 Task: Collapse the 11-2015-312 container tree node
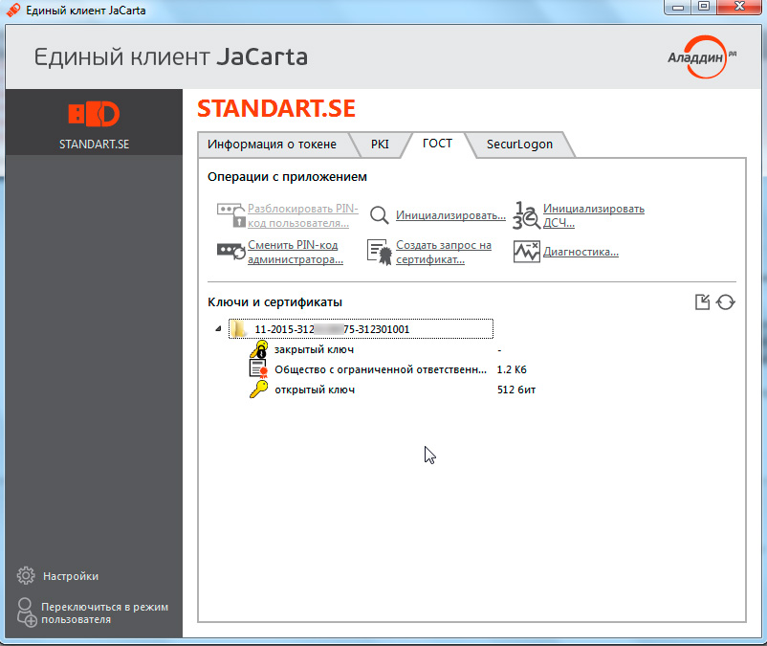[x=218, y=329]
